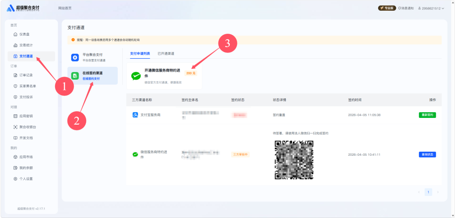Click the orange warning icon in 提醒 banner

73,40
